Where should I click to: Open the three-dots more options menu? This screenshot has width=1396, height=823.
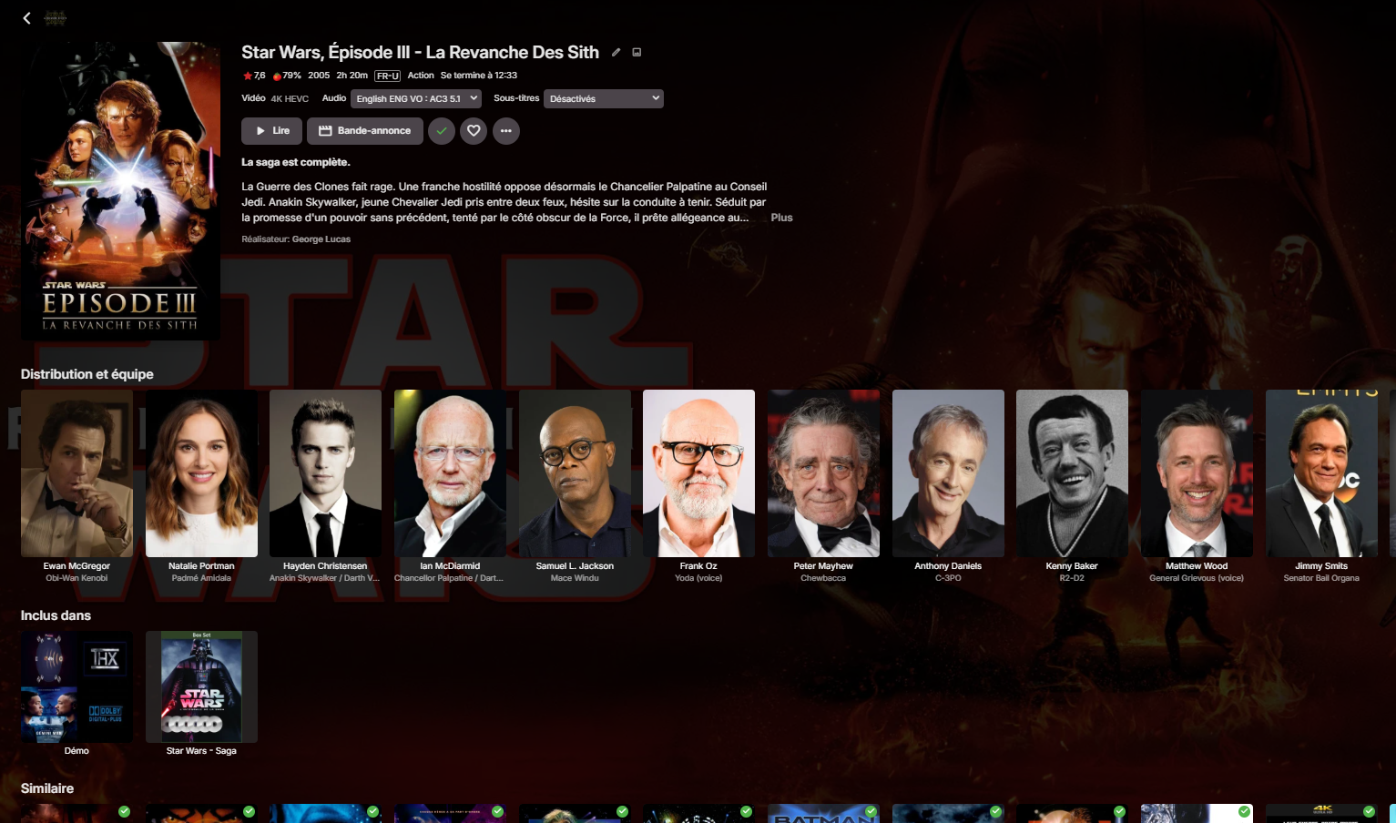point(506,131)
